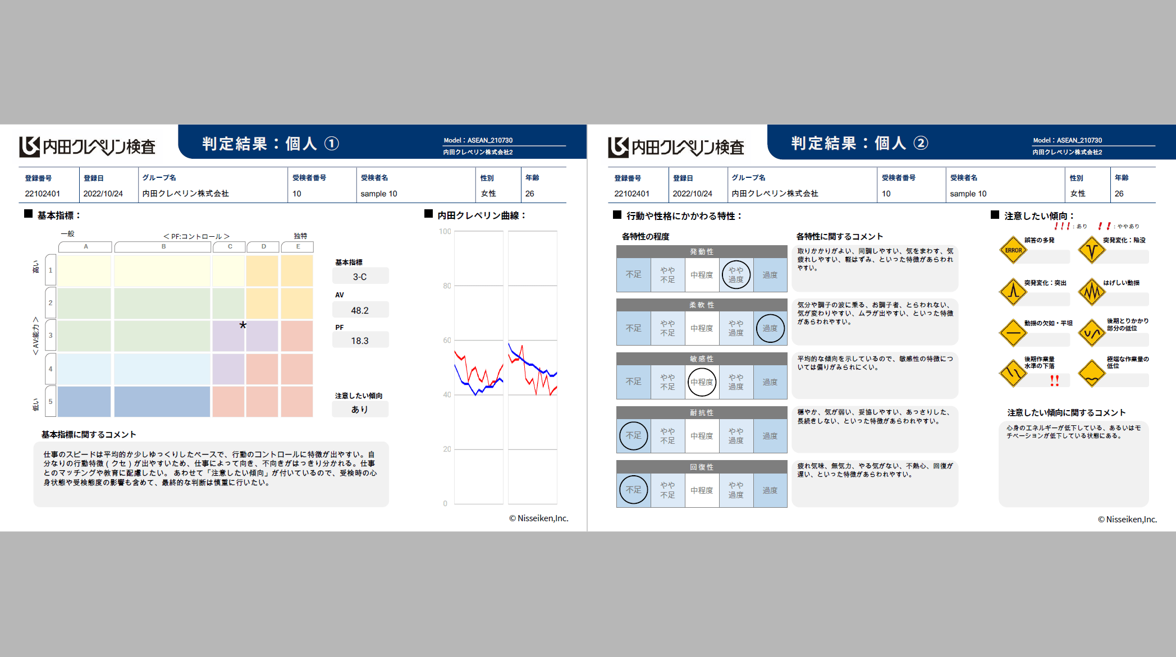Click the 動揺の欠如・平坦 diamond icon
This screenshot has height=657, width=1176.
[x=1013, y=333]
